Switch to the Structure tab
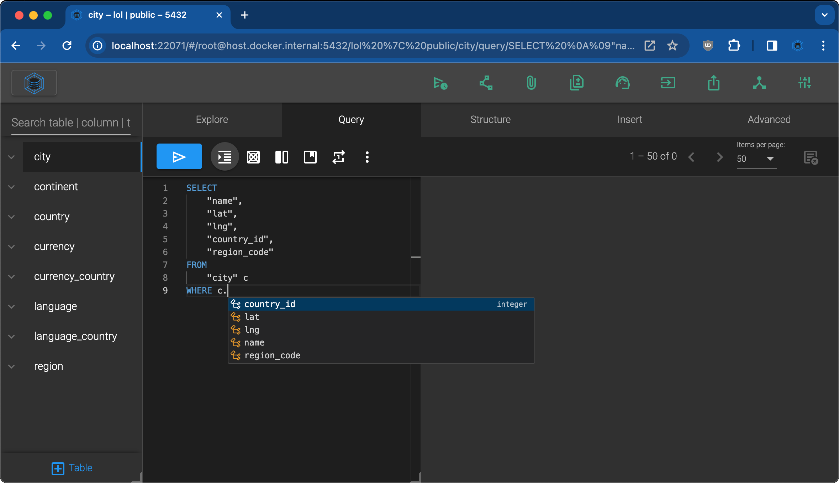 tap(490, 119)
